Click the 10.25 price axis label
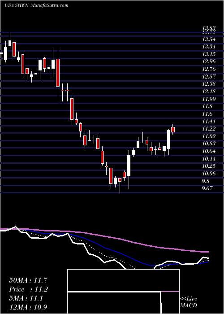 coord(209,166)
